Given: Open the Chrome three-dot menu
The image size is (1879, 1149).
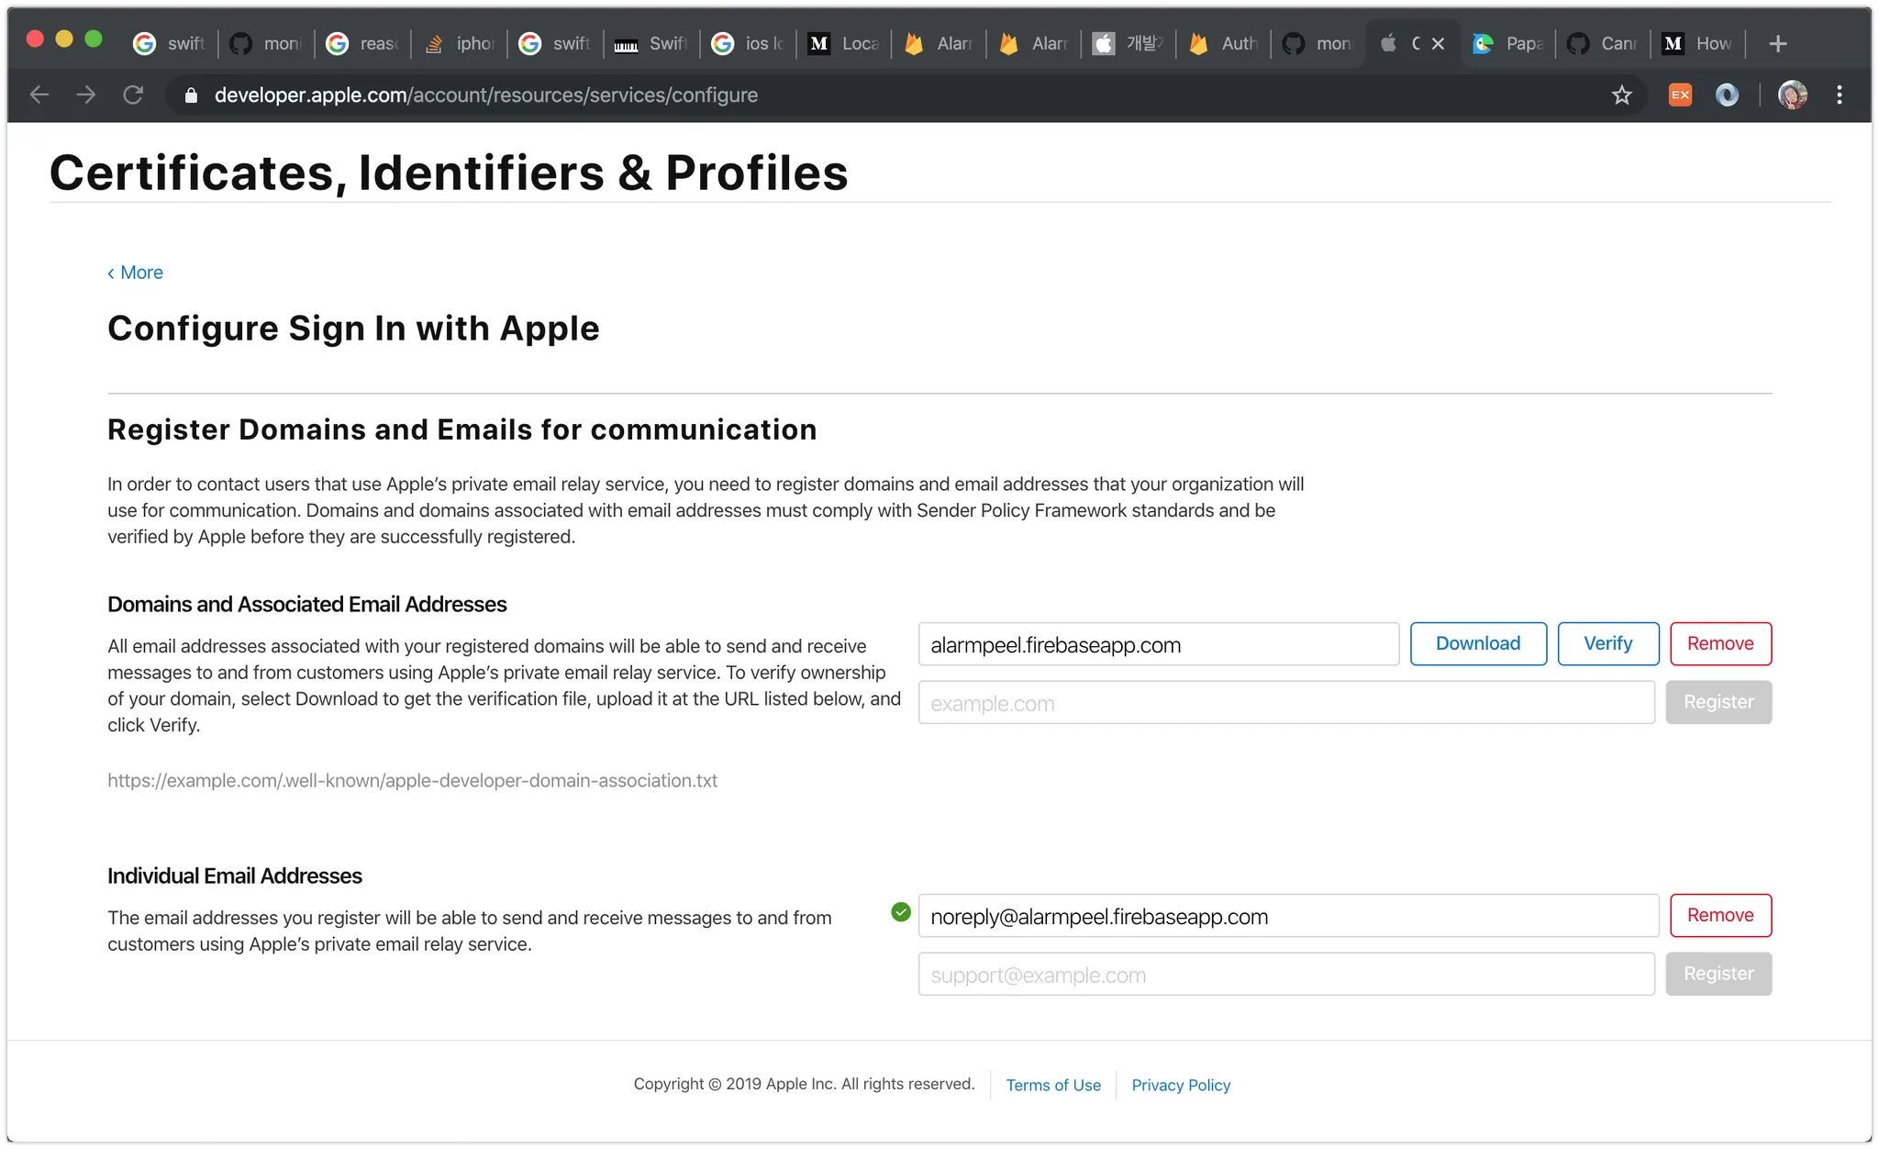Looking at the screenshot, I should click(1839, 95).
